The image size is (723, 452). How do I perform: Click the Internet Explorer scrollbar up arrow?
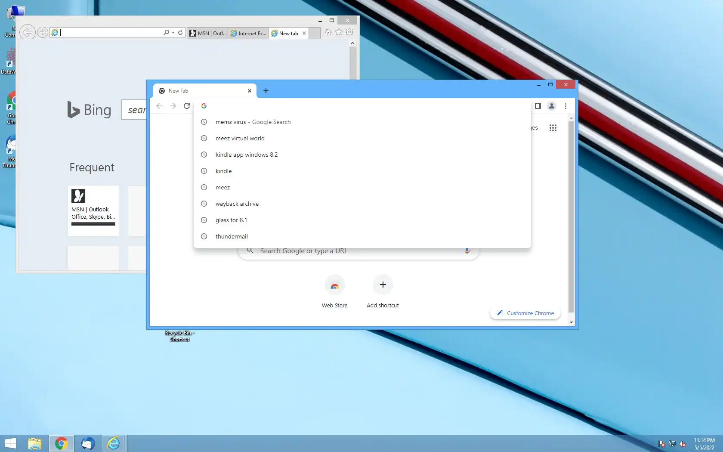[x=352, y=43]
